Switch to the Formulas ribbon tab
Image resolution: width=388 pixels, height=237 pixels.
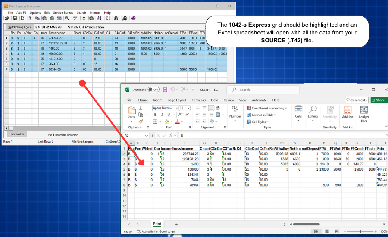[198, 100]
